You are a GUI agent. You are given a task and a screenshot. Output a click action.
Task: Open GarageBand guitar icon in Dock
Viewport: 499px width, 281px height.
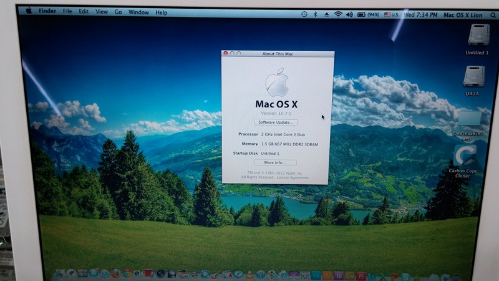click(216, 274)
